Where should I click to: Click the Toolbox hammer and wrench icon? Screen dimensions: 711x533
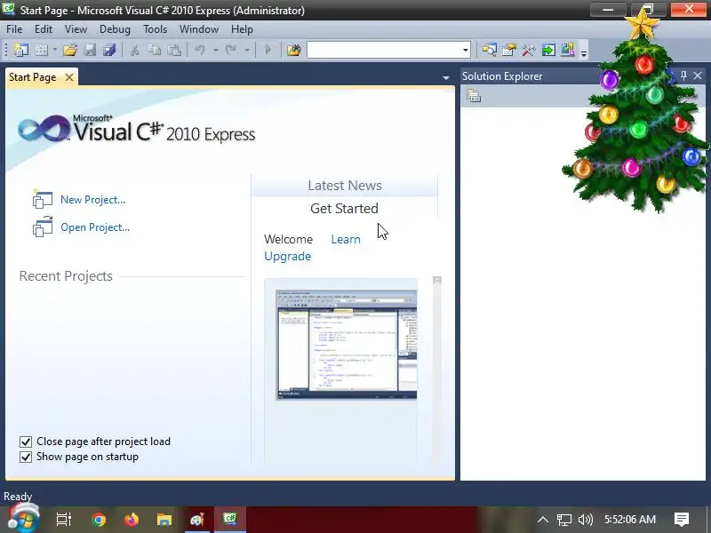coord(529,50)
